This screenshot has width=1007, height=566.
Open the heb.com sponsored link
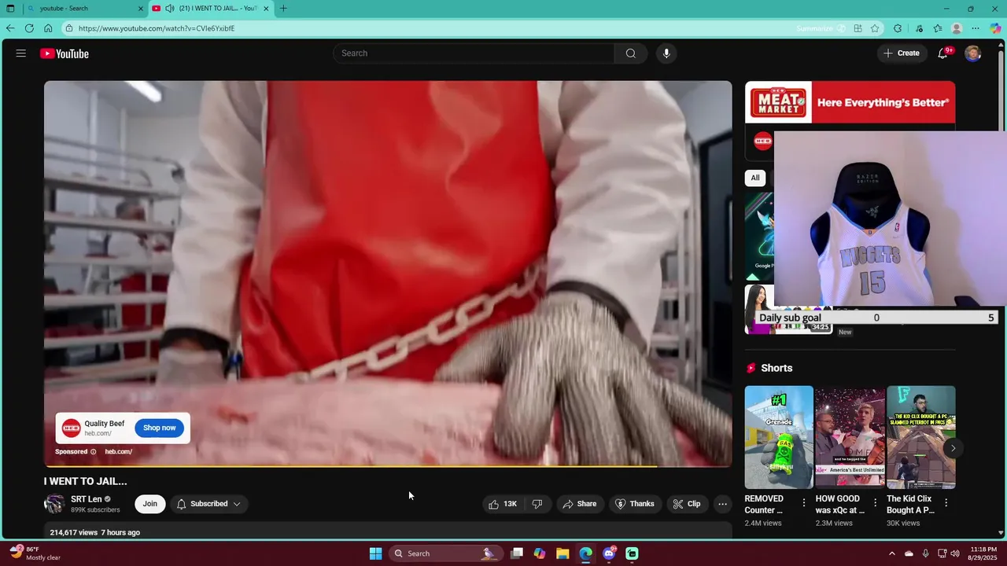click(x=118, y=452)
